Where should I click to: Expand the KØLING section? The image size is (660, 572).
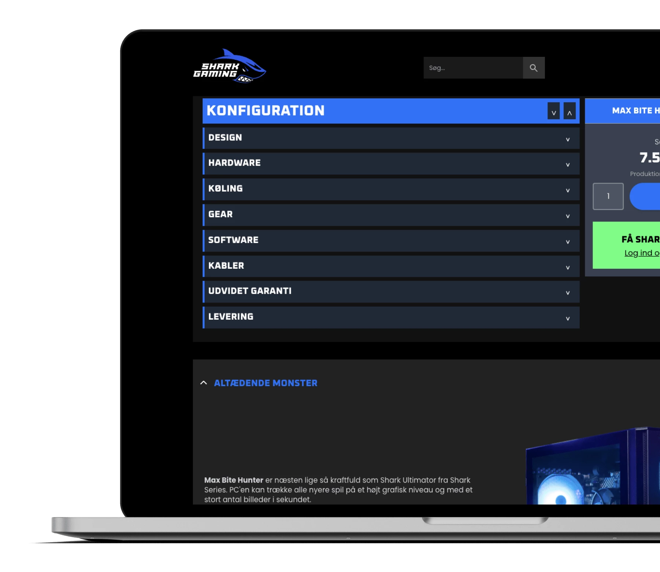[391, 189]
